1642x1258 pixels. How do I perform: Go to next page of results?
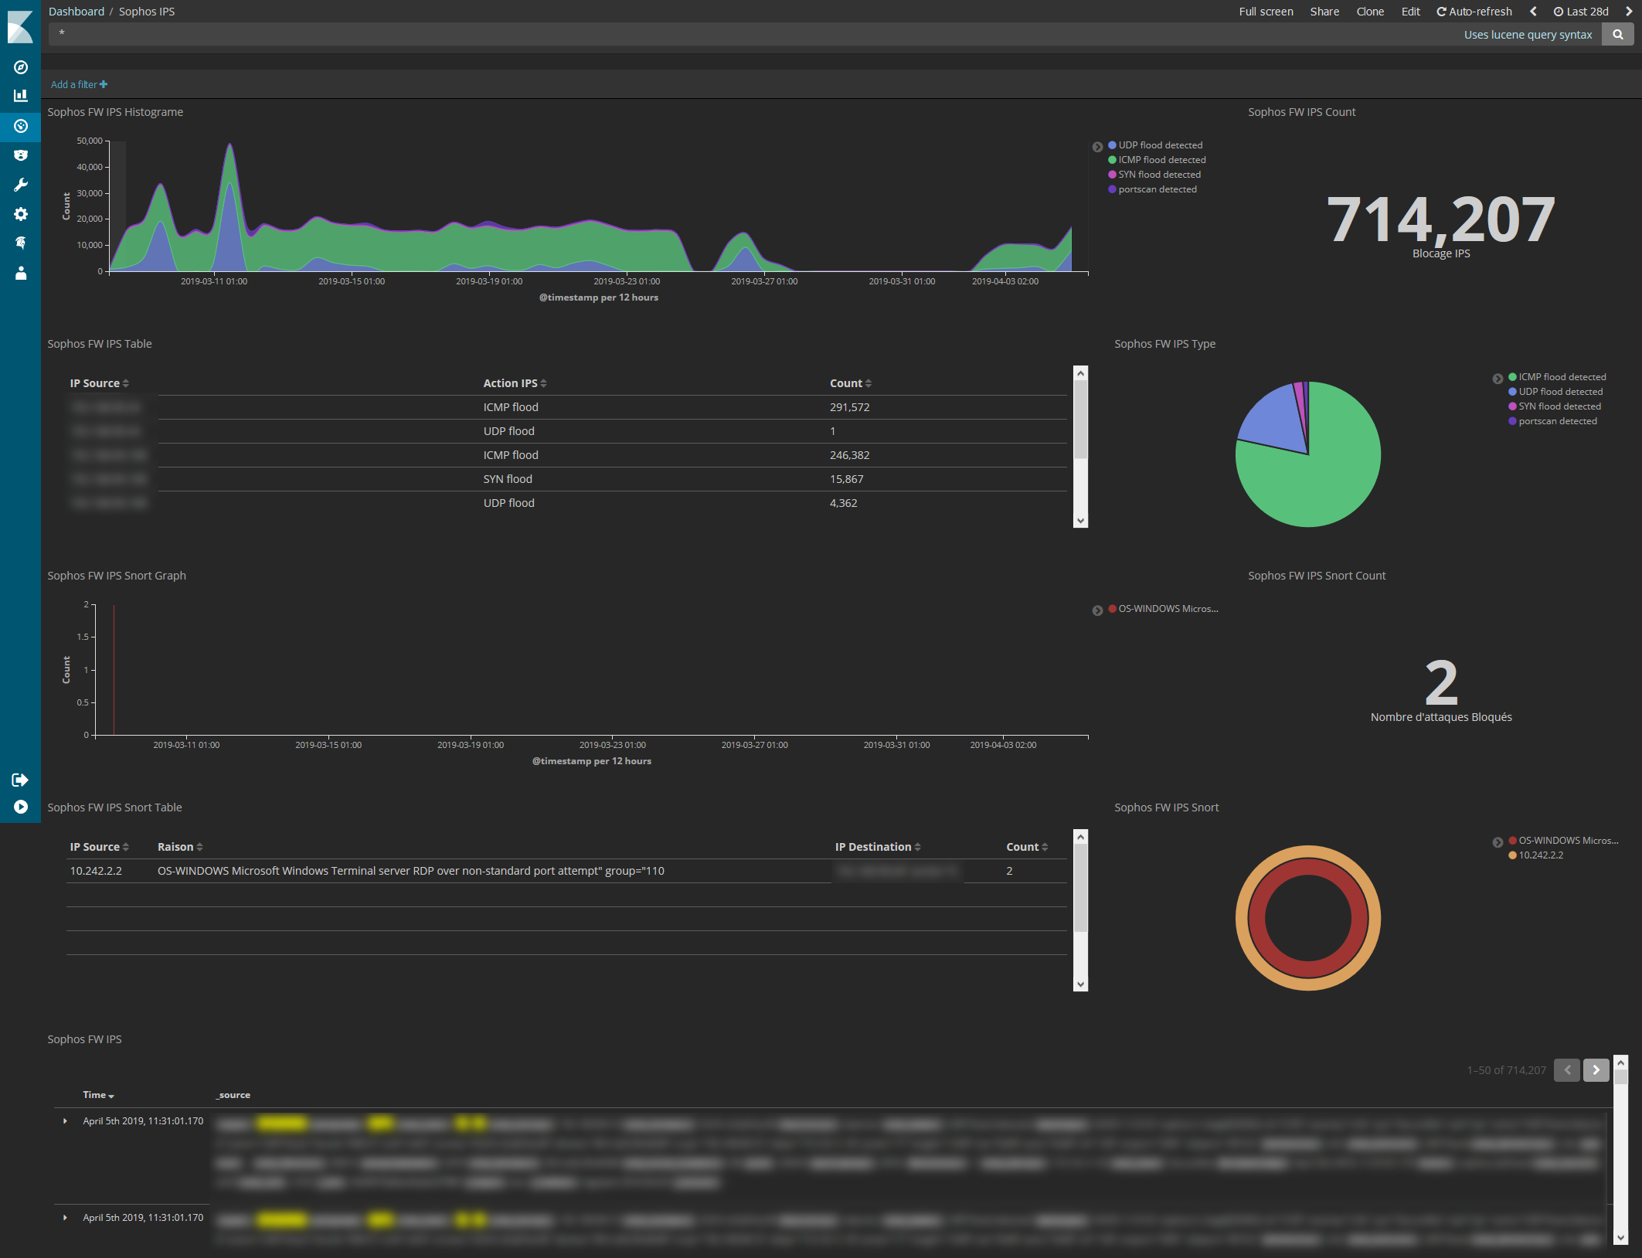(1596, 1070)
